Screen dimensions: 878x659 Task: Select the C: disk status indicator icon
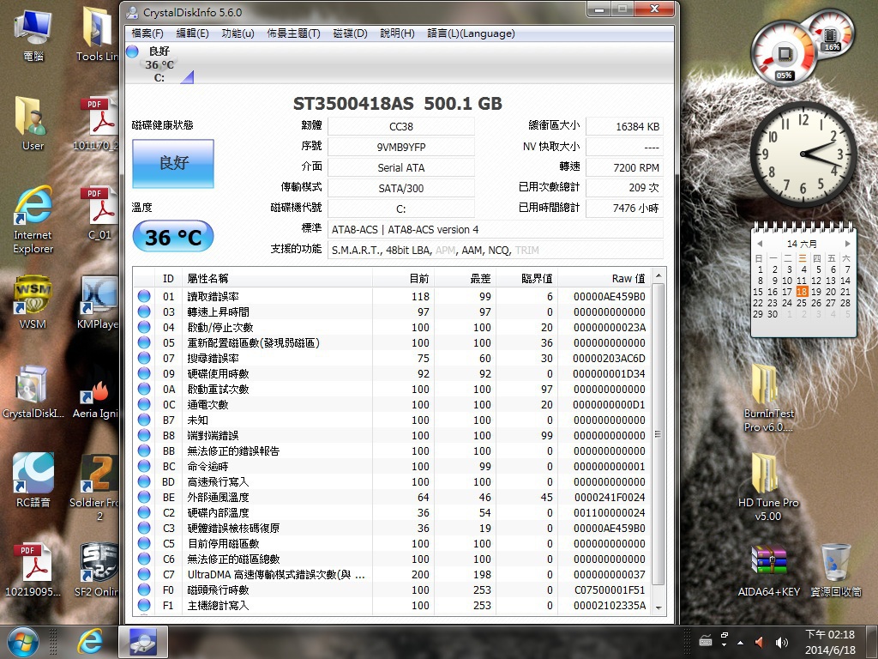point(133,51)
